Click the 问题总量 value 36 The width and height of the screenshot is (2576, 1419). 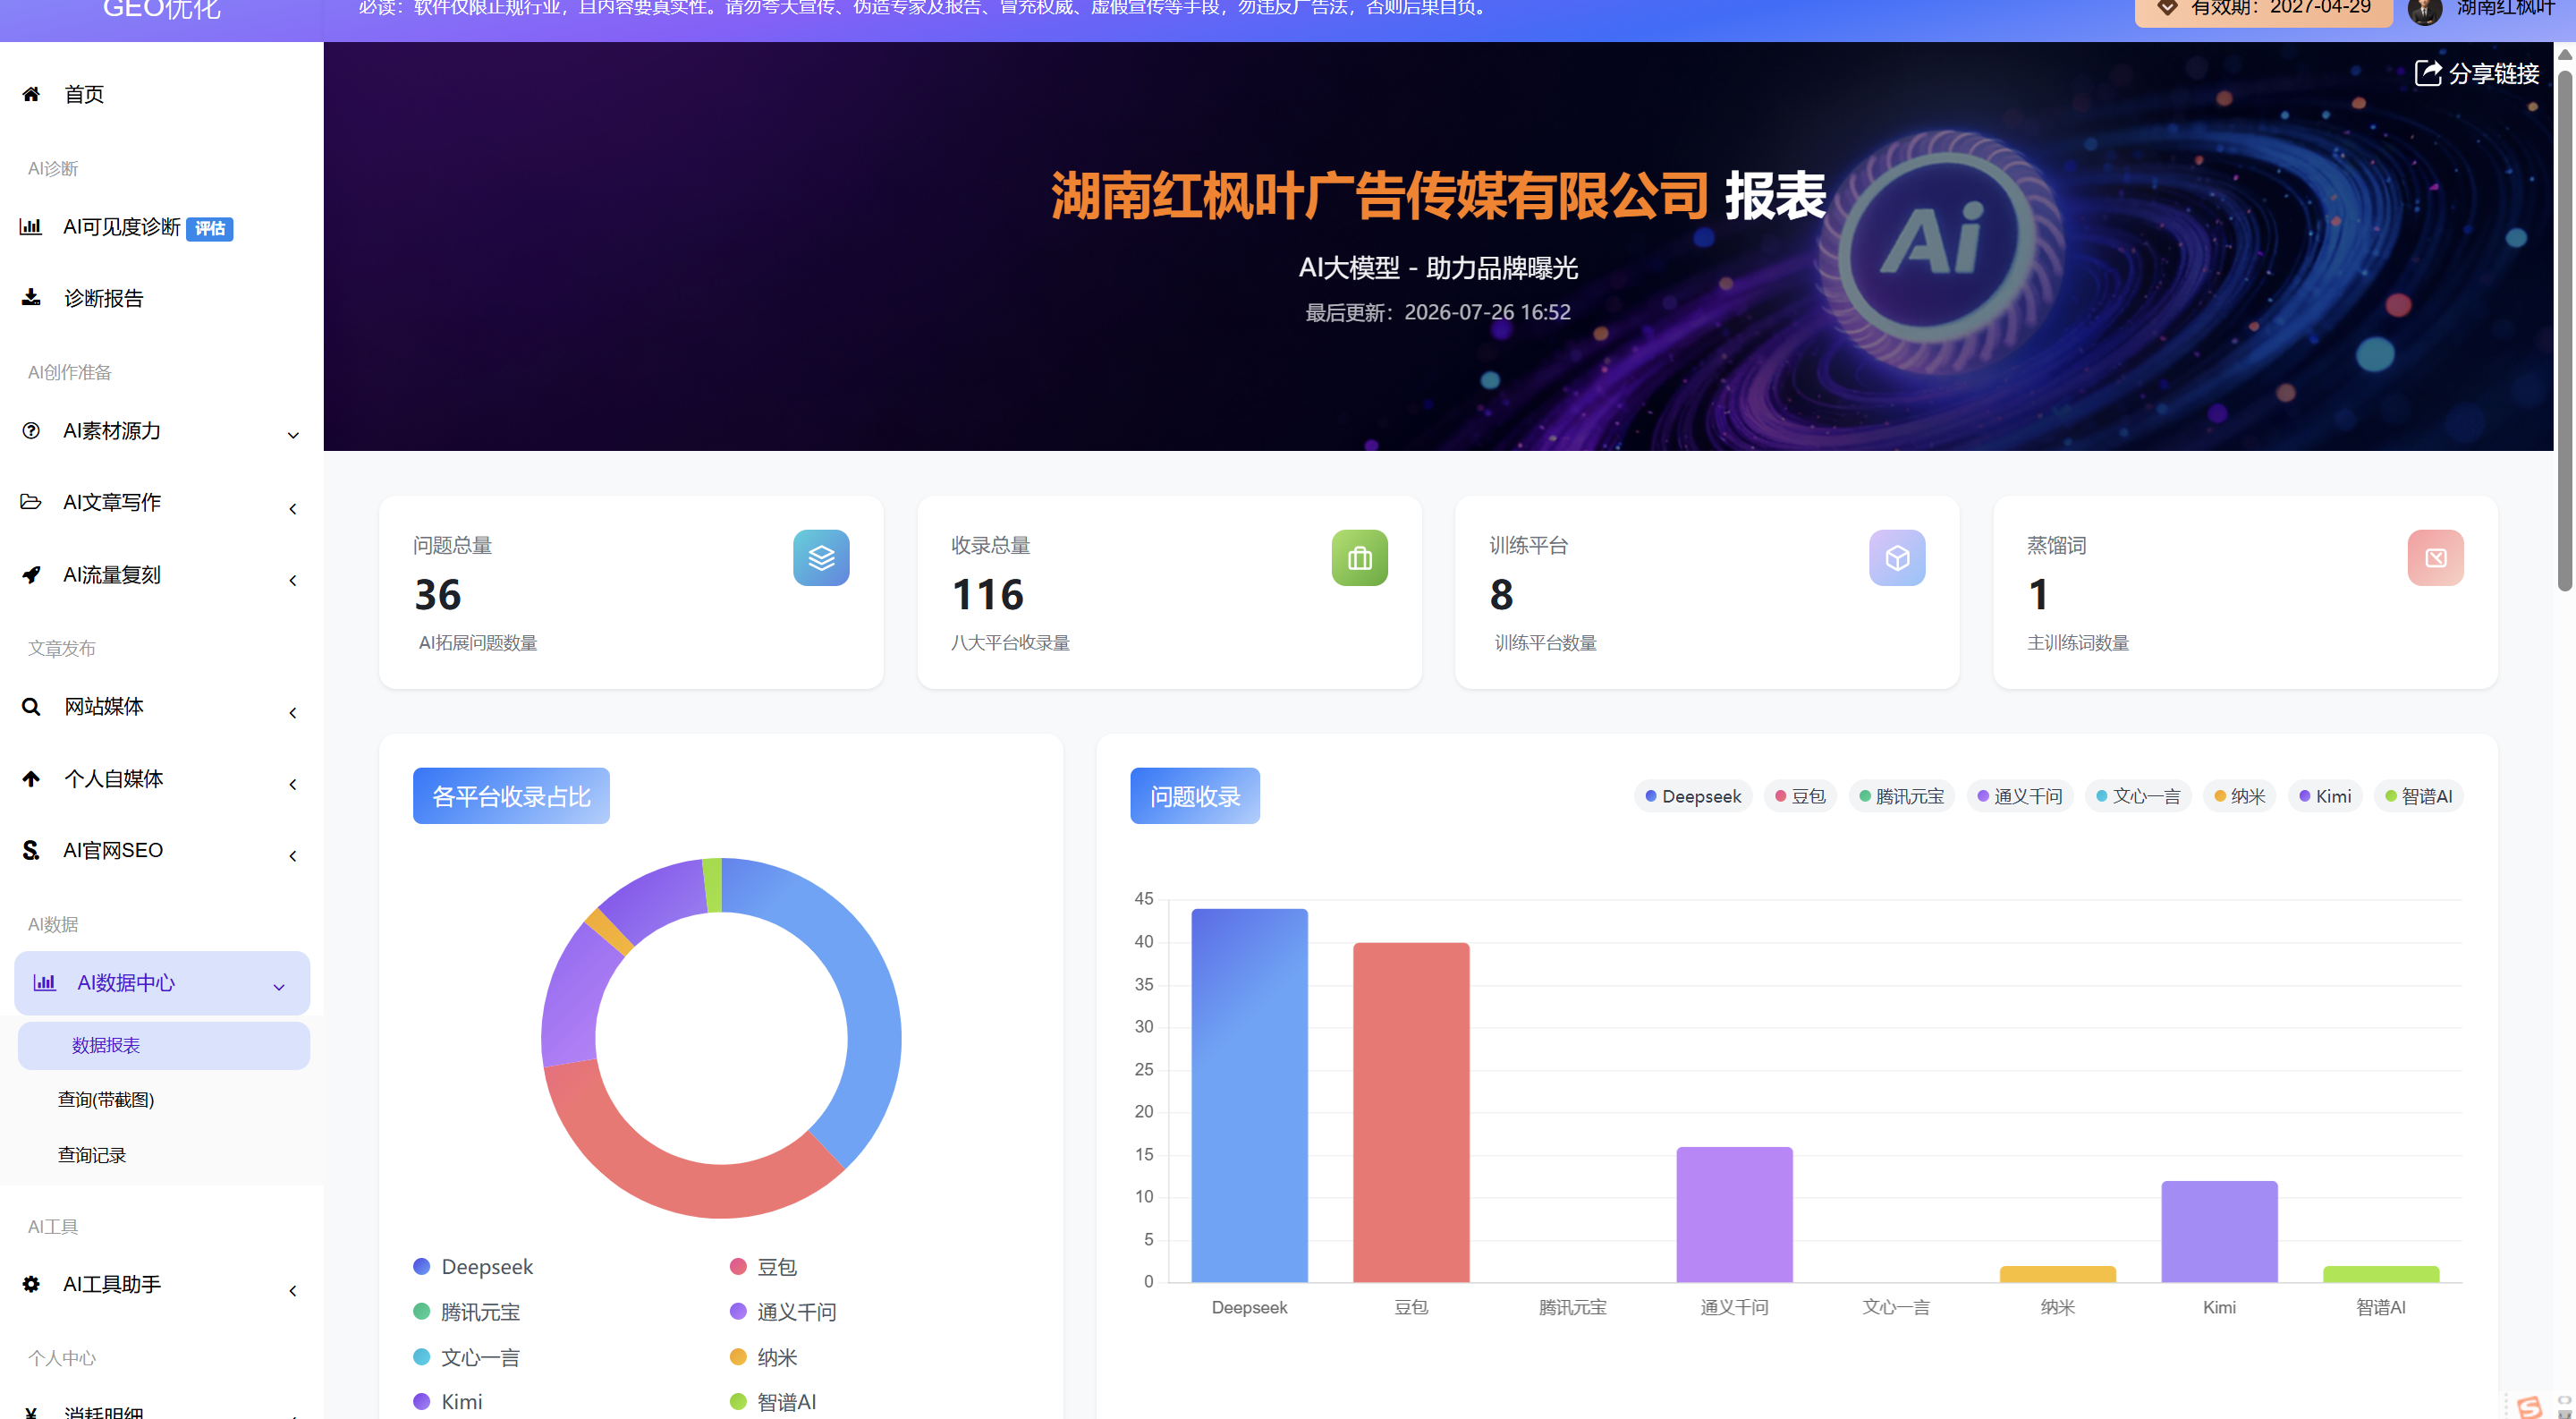pos(438,595)
